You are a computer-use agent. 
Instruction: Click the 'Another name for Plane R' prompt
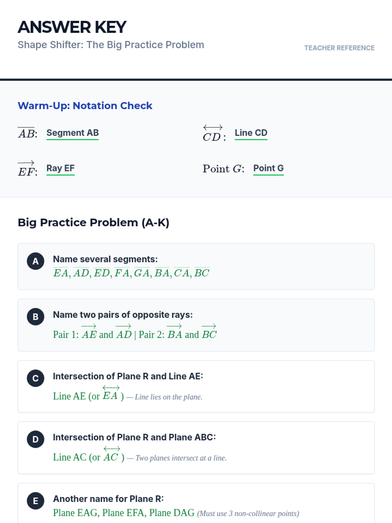108,499
